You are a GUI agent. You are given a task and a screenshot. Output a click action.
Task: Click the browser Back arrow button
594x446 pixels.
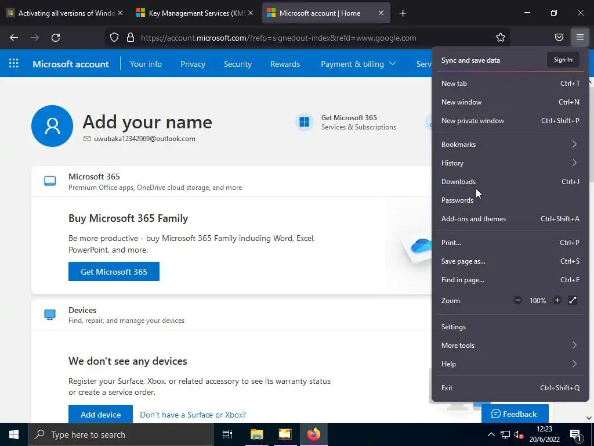pos(14,38)
